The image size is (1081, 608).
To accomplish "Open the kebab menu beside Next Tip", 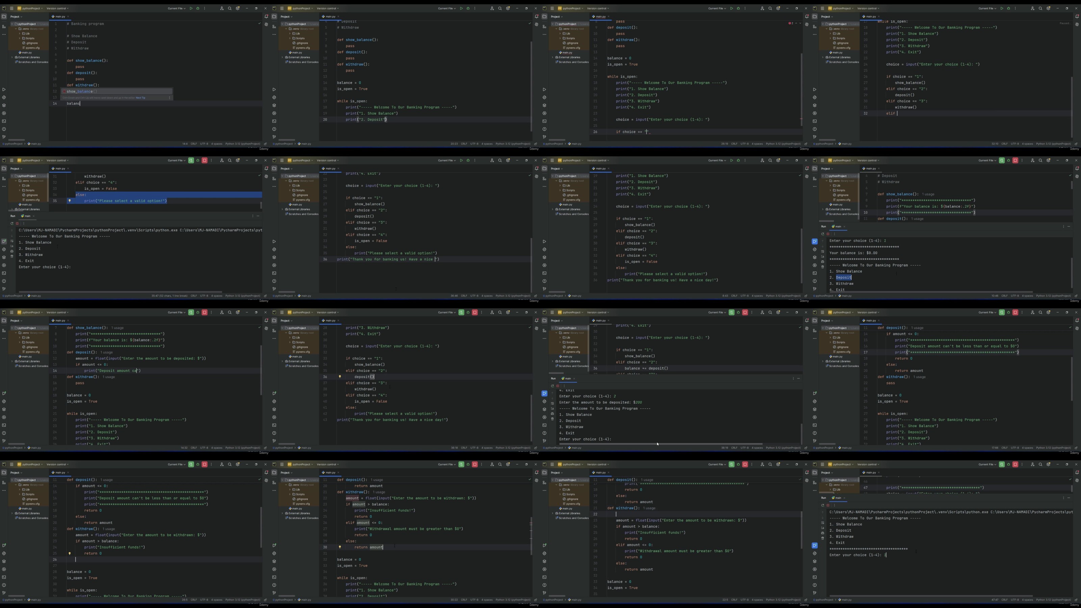I will (x=170, y=98).
